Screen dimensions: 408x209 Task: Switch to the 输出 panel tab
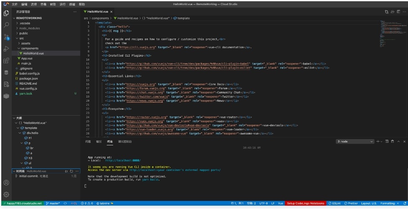click(x=99, y=142)
